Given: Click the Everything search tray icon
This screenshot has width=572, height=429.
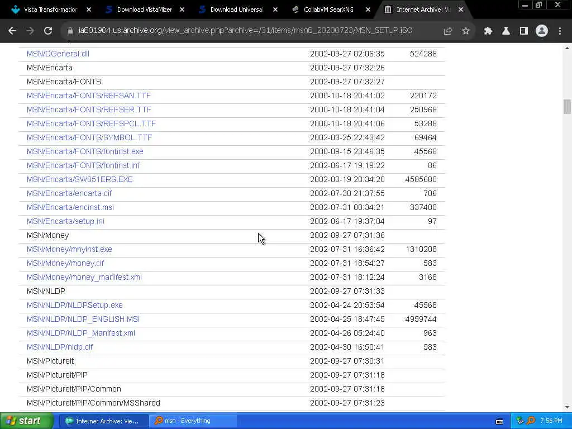Looking at the screenshot, I should point(531,421).
